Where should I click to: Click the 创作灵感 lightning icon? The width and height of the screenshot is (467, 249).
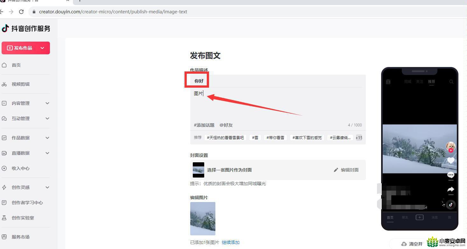pos(4,187)
